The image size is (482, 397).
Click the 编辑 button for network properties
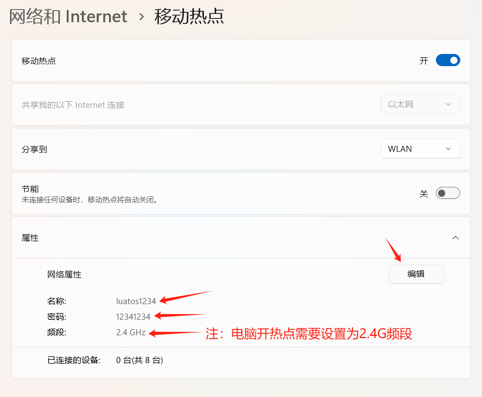pos(416,274)
